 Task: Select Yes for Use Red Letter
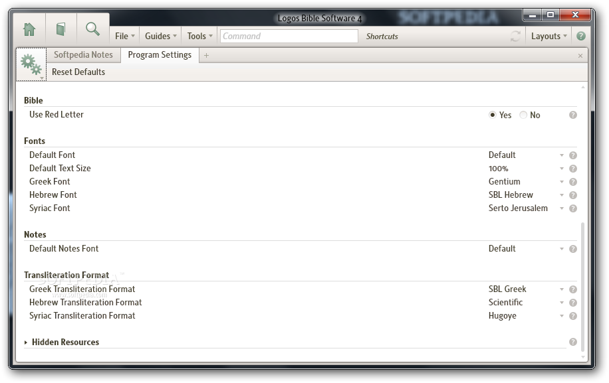[493, 115]
